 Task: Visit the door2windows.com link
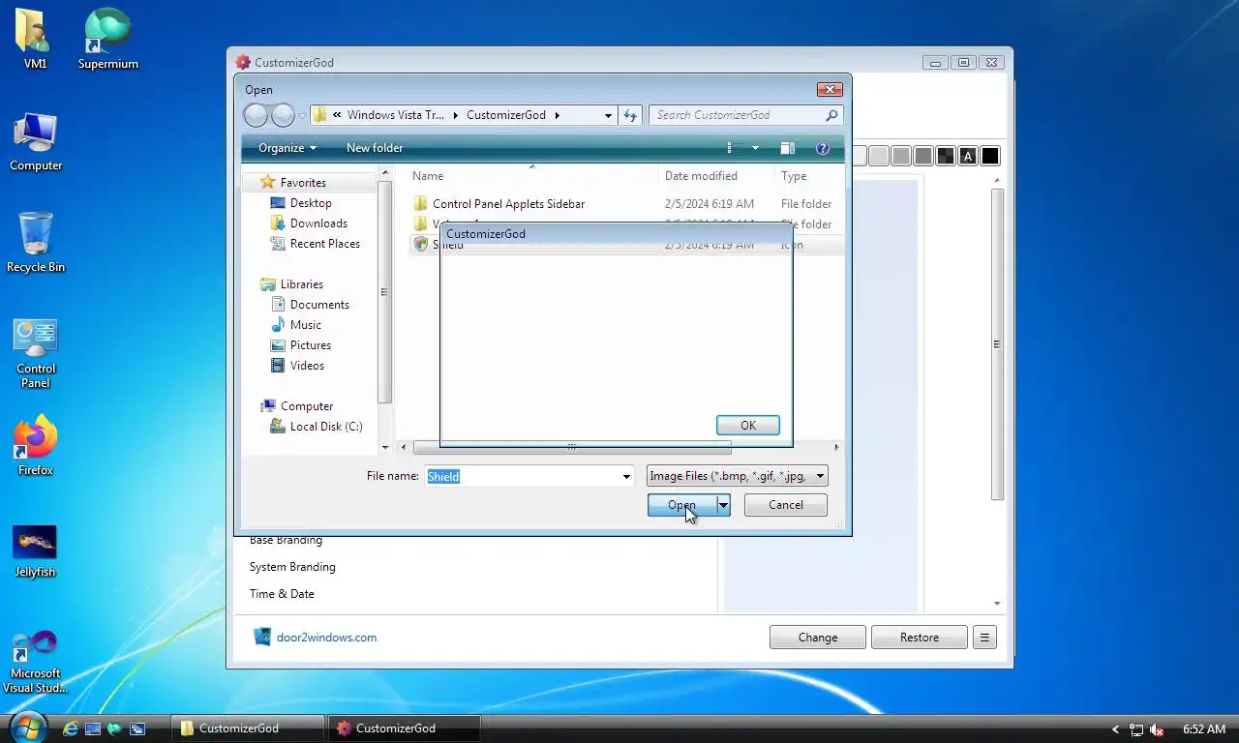[x=326, y=638]
